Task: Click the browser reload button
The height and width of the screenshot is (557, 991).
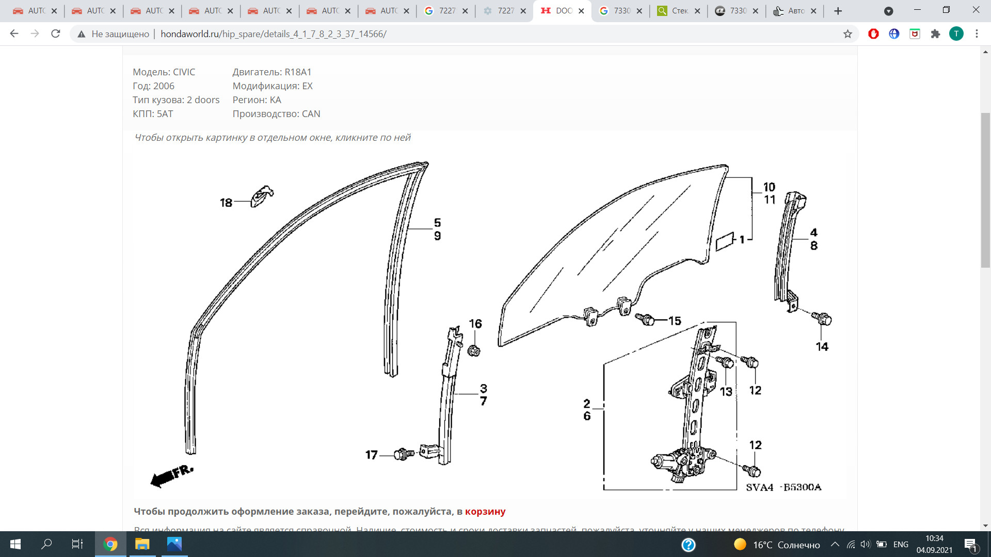Action: (x=56, y=34)
